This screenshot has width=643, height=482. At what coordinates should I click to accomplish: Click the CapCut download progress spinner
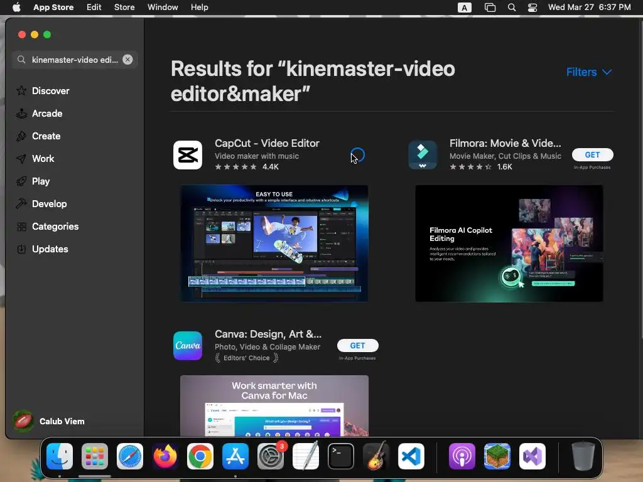tap(357, 155)
